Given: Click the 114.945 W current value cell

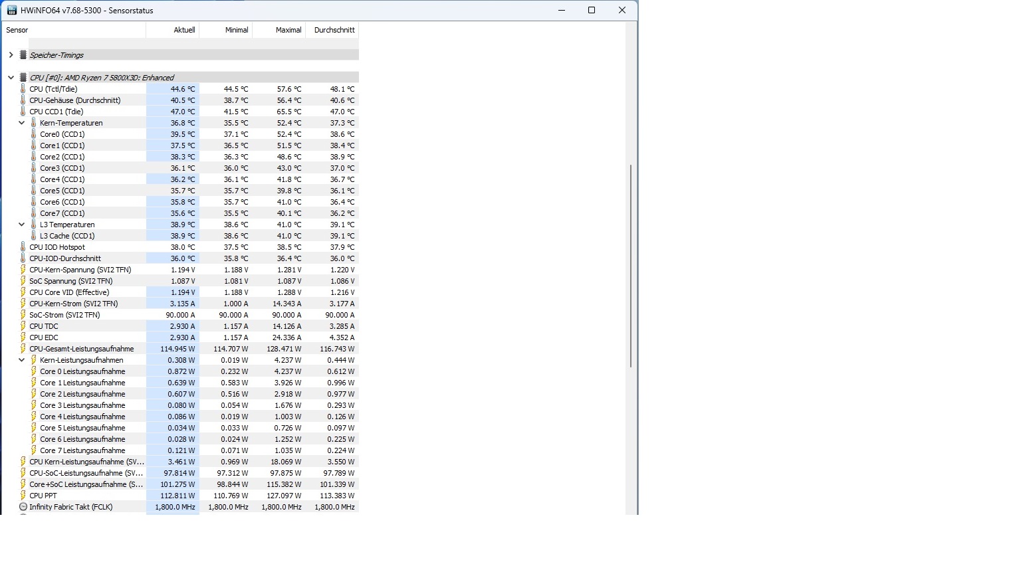Looking at the screenshot, I should [x=173, y=349].
